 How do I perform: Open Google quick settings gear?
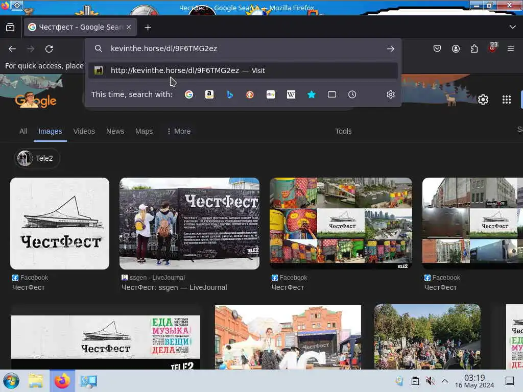coord(483,100)
